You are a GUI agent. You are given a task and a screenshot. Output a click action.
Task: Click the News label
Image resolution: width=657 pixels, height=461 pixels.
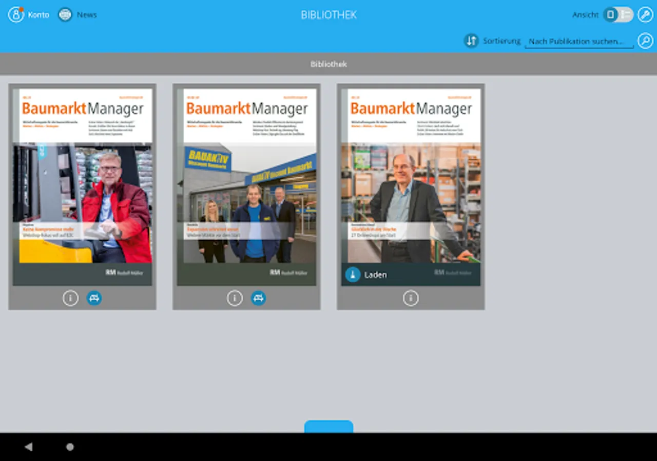pos(87,15)
